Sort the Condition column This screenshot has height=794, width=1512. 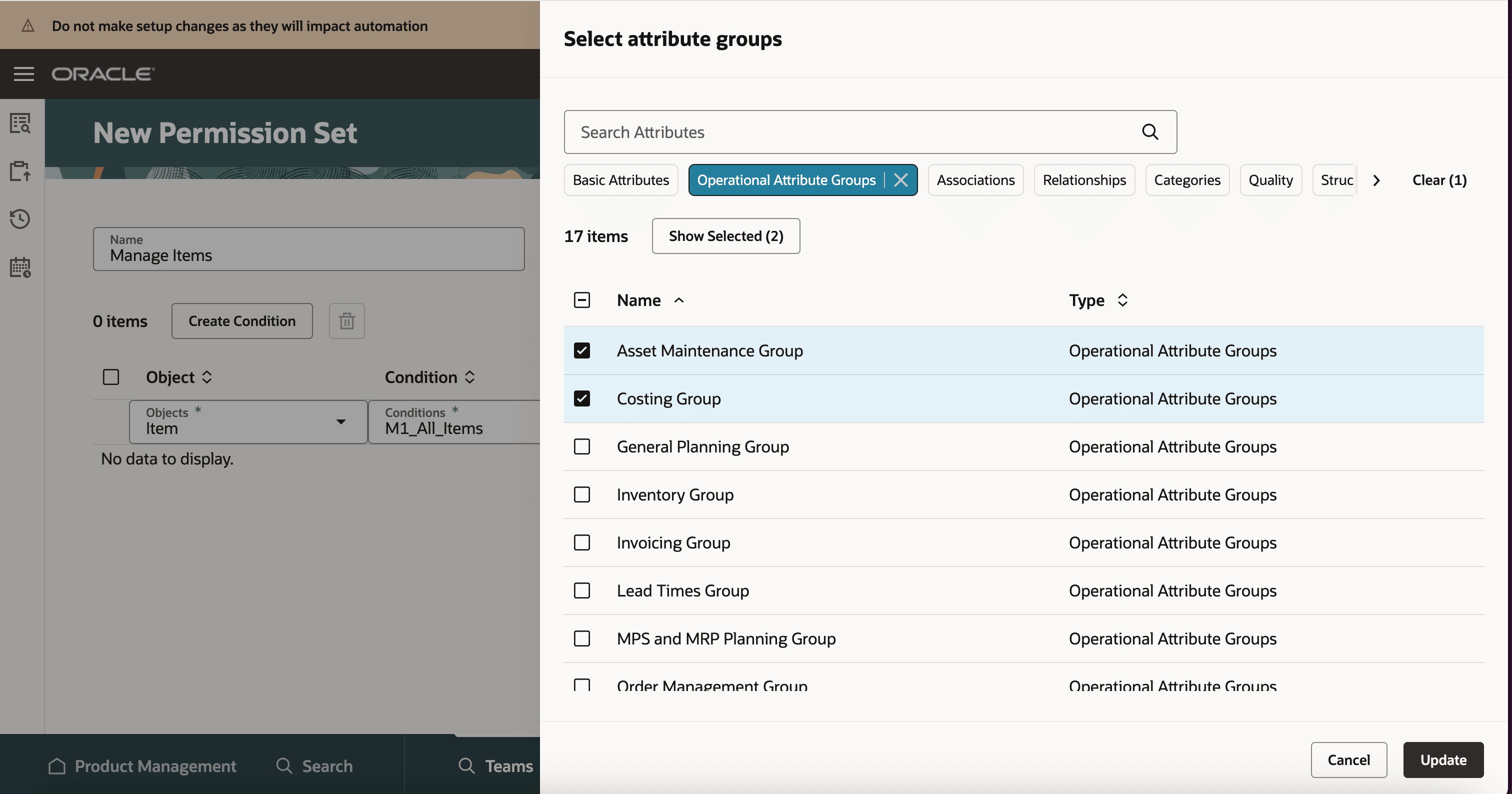click(469, 377)
